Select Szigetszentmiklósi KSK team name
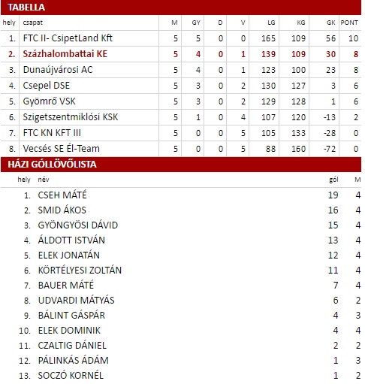This screenshot has height=384, width=365. click(x=71, y=117)
